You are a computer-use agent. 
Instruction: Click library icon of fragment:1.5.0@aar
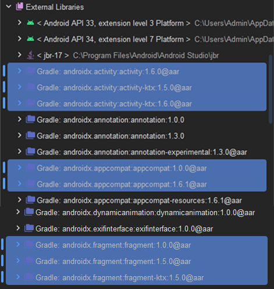[x=29, y=261]
